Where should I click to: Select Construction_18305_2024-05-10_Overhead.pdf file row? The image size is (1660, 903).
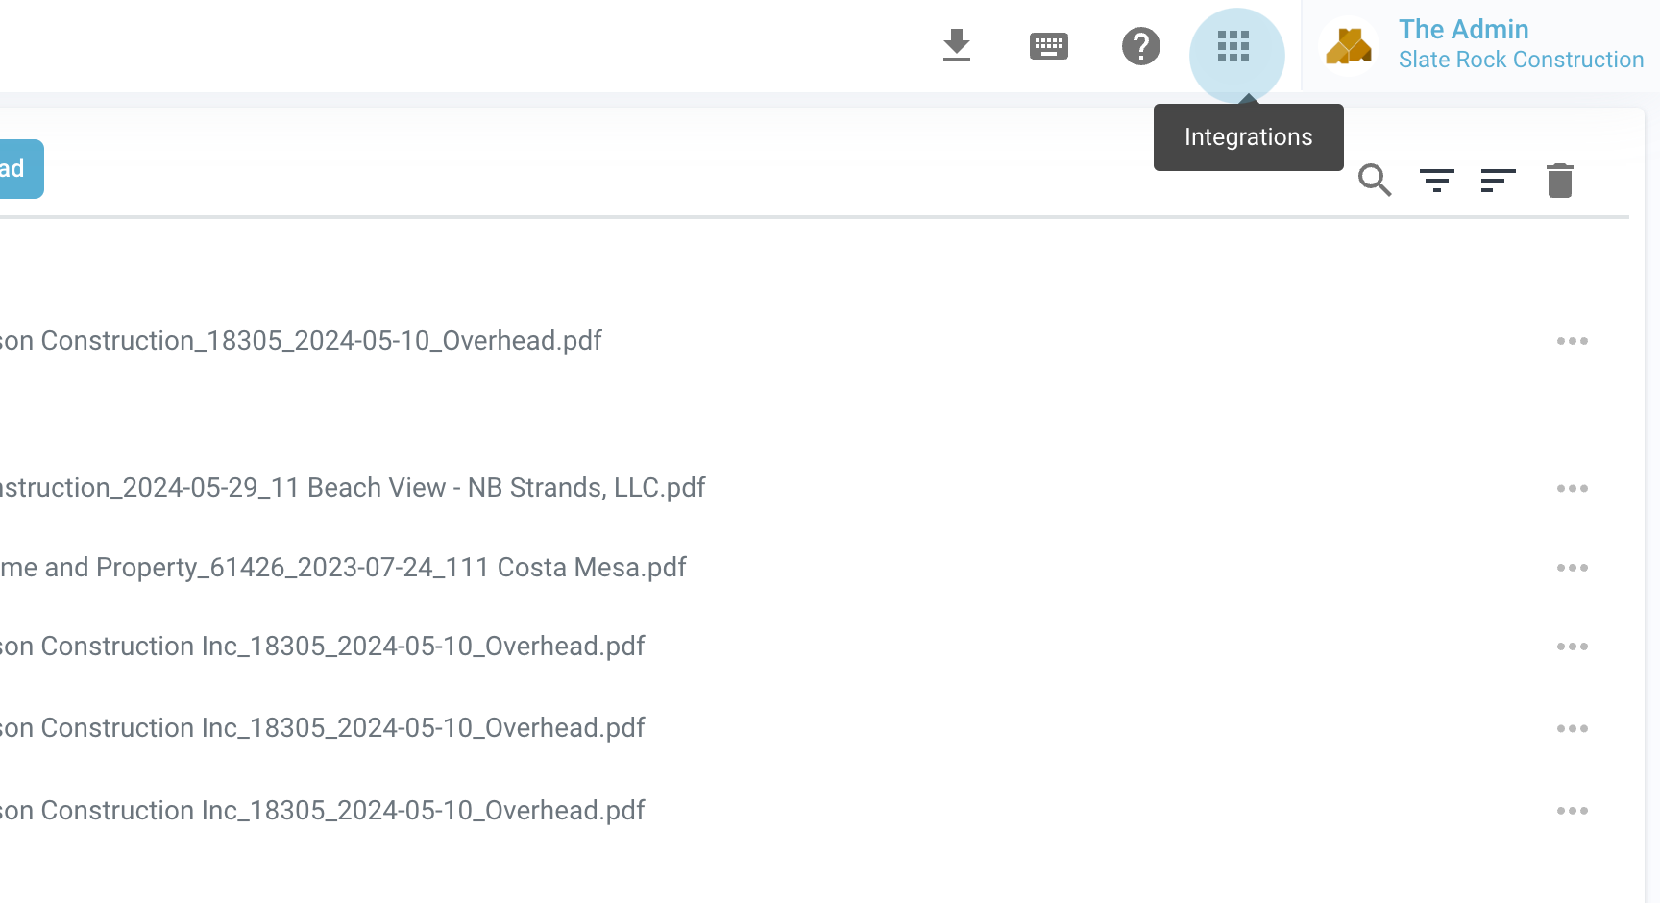tap(300, 341)
